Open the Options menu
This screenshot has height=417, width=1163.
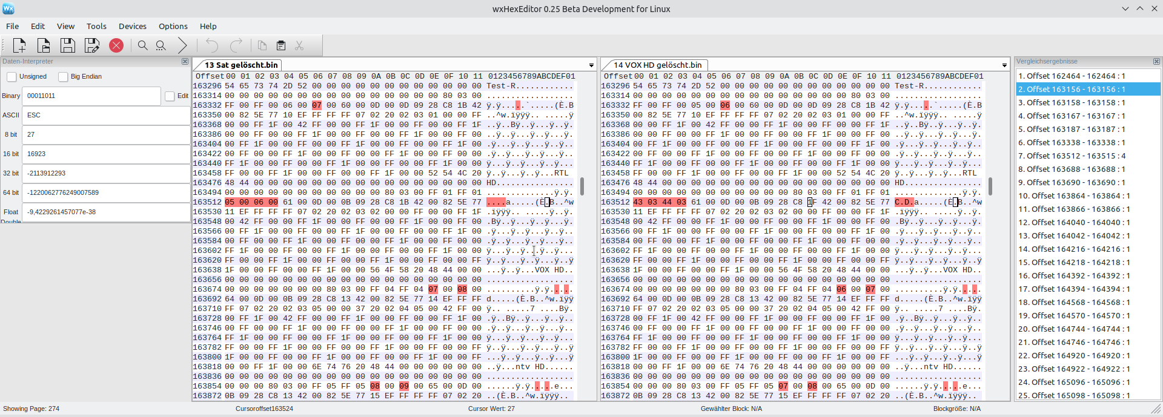[x=173, y=26]
